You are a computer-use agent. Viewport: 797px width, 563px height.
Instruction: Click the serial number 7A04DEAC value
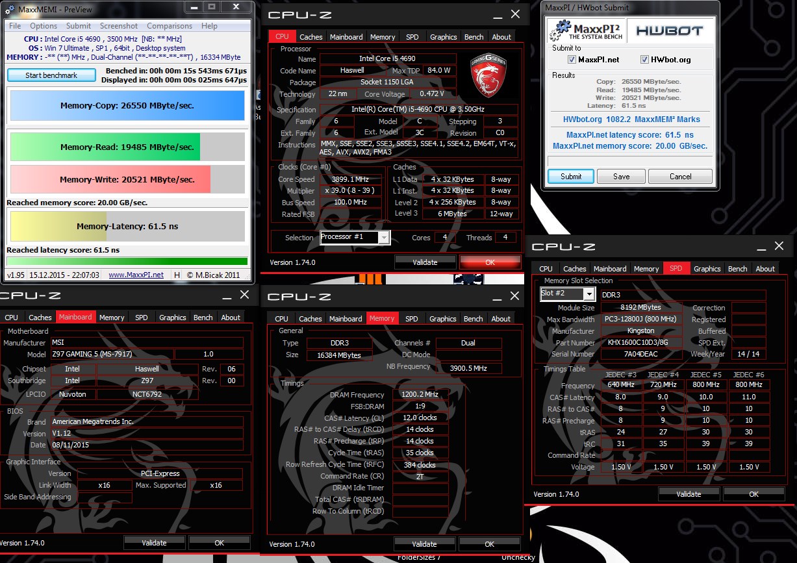pyautogui.click(x=642, y=355)
